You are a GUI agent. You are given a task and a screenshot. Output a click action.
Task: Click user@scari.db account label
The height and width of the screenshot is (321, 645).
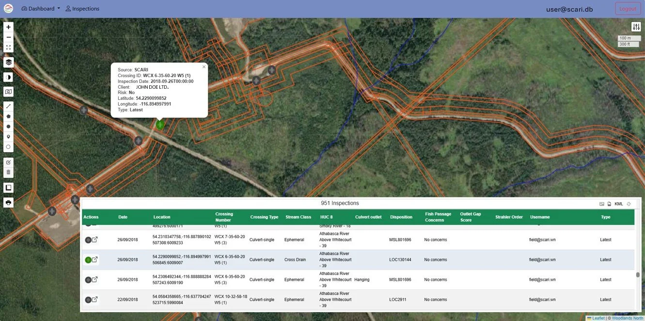coord(569,9)
